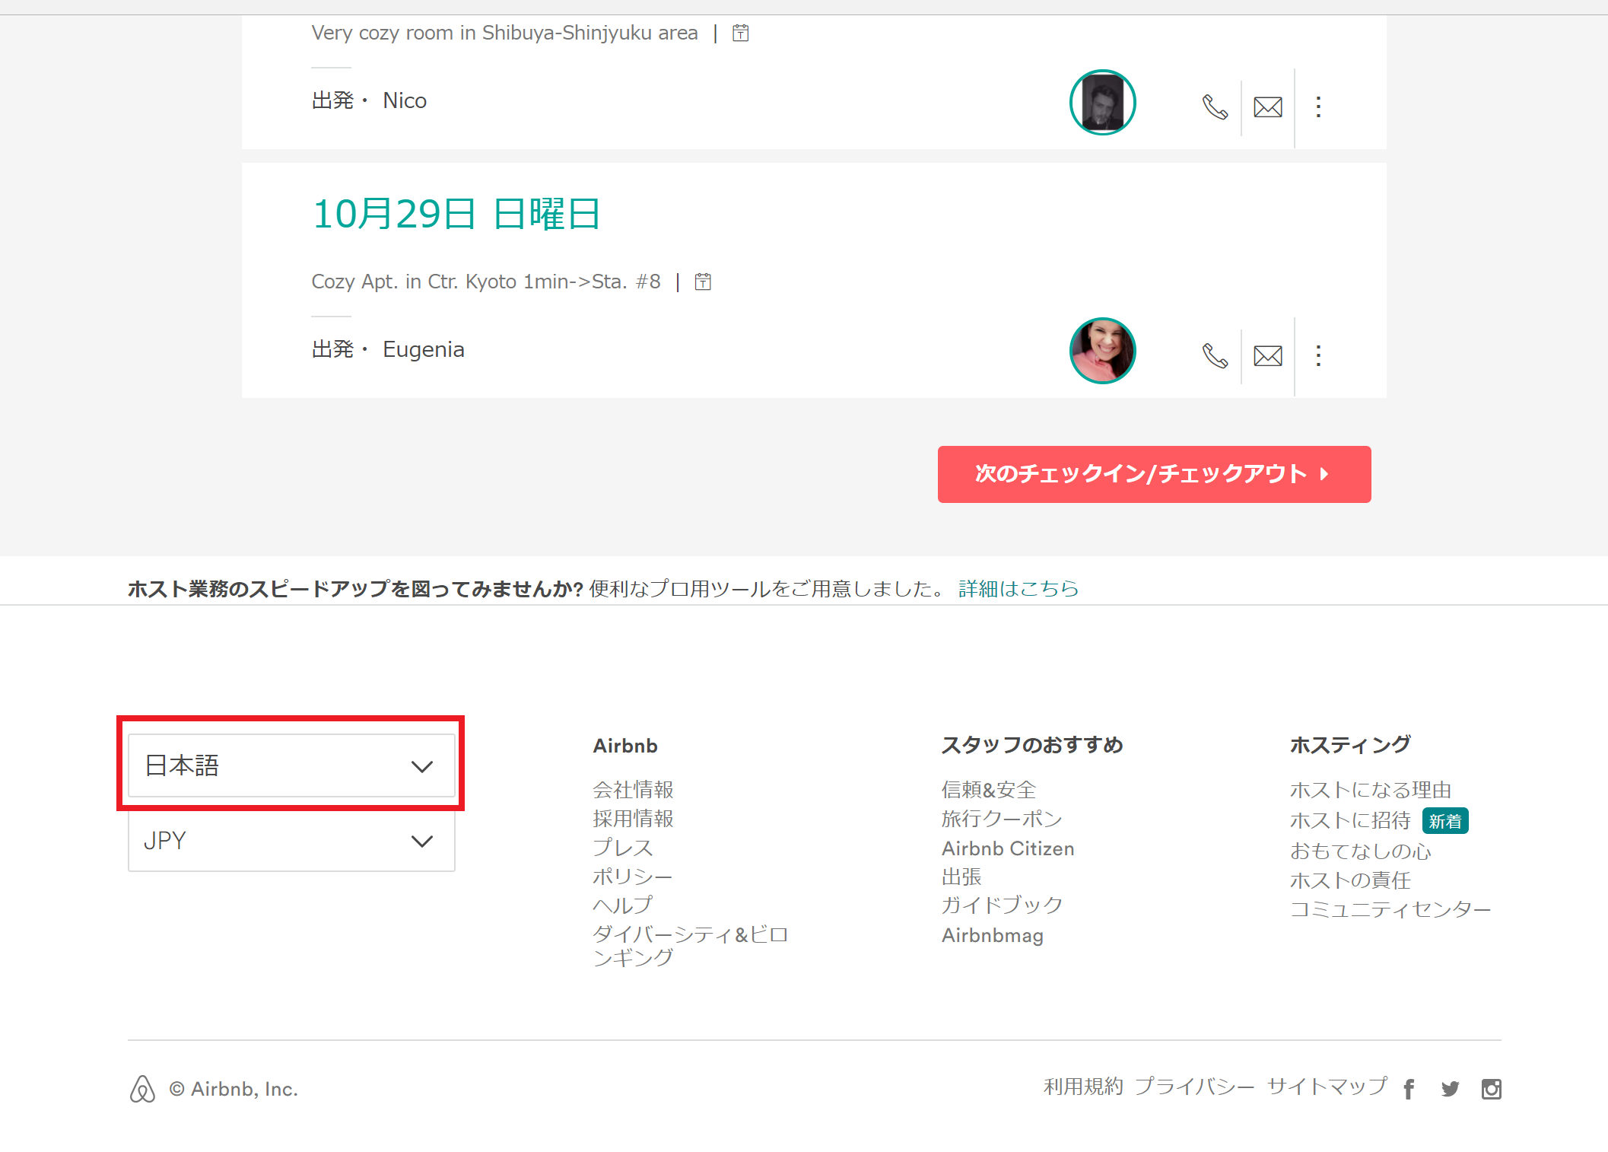Click the phone icon for Nico

(1215, 107)
